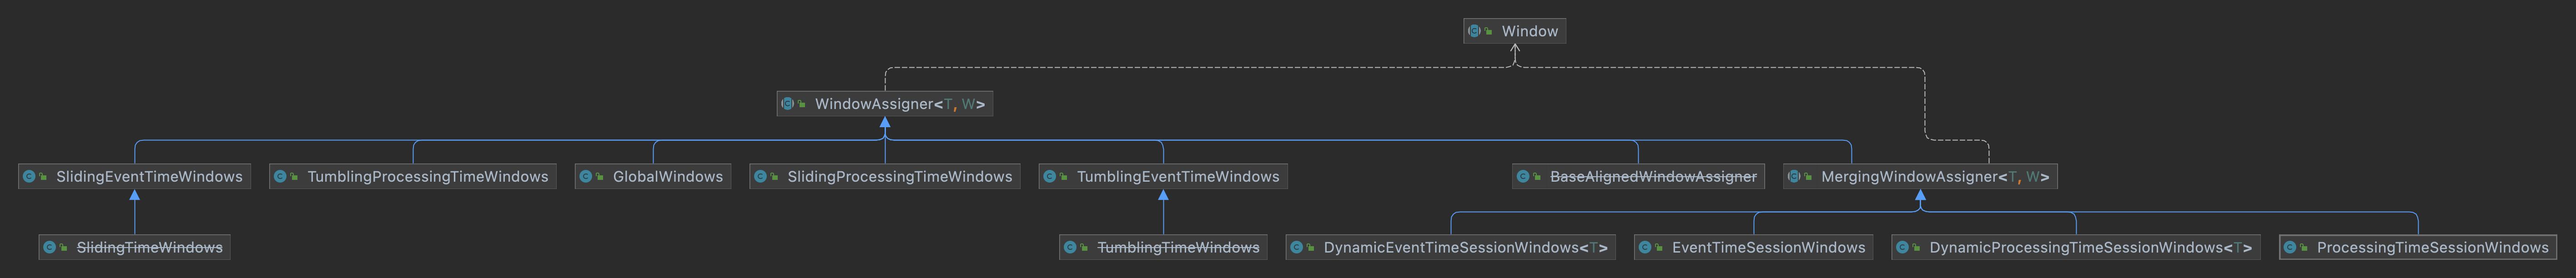Click the deprecated TumblingTimeWindows class icon
The width and height of the screenshot is (2576, 278).
click(x=1070, y=247)
